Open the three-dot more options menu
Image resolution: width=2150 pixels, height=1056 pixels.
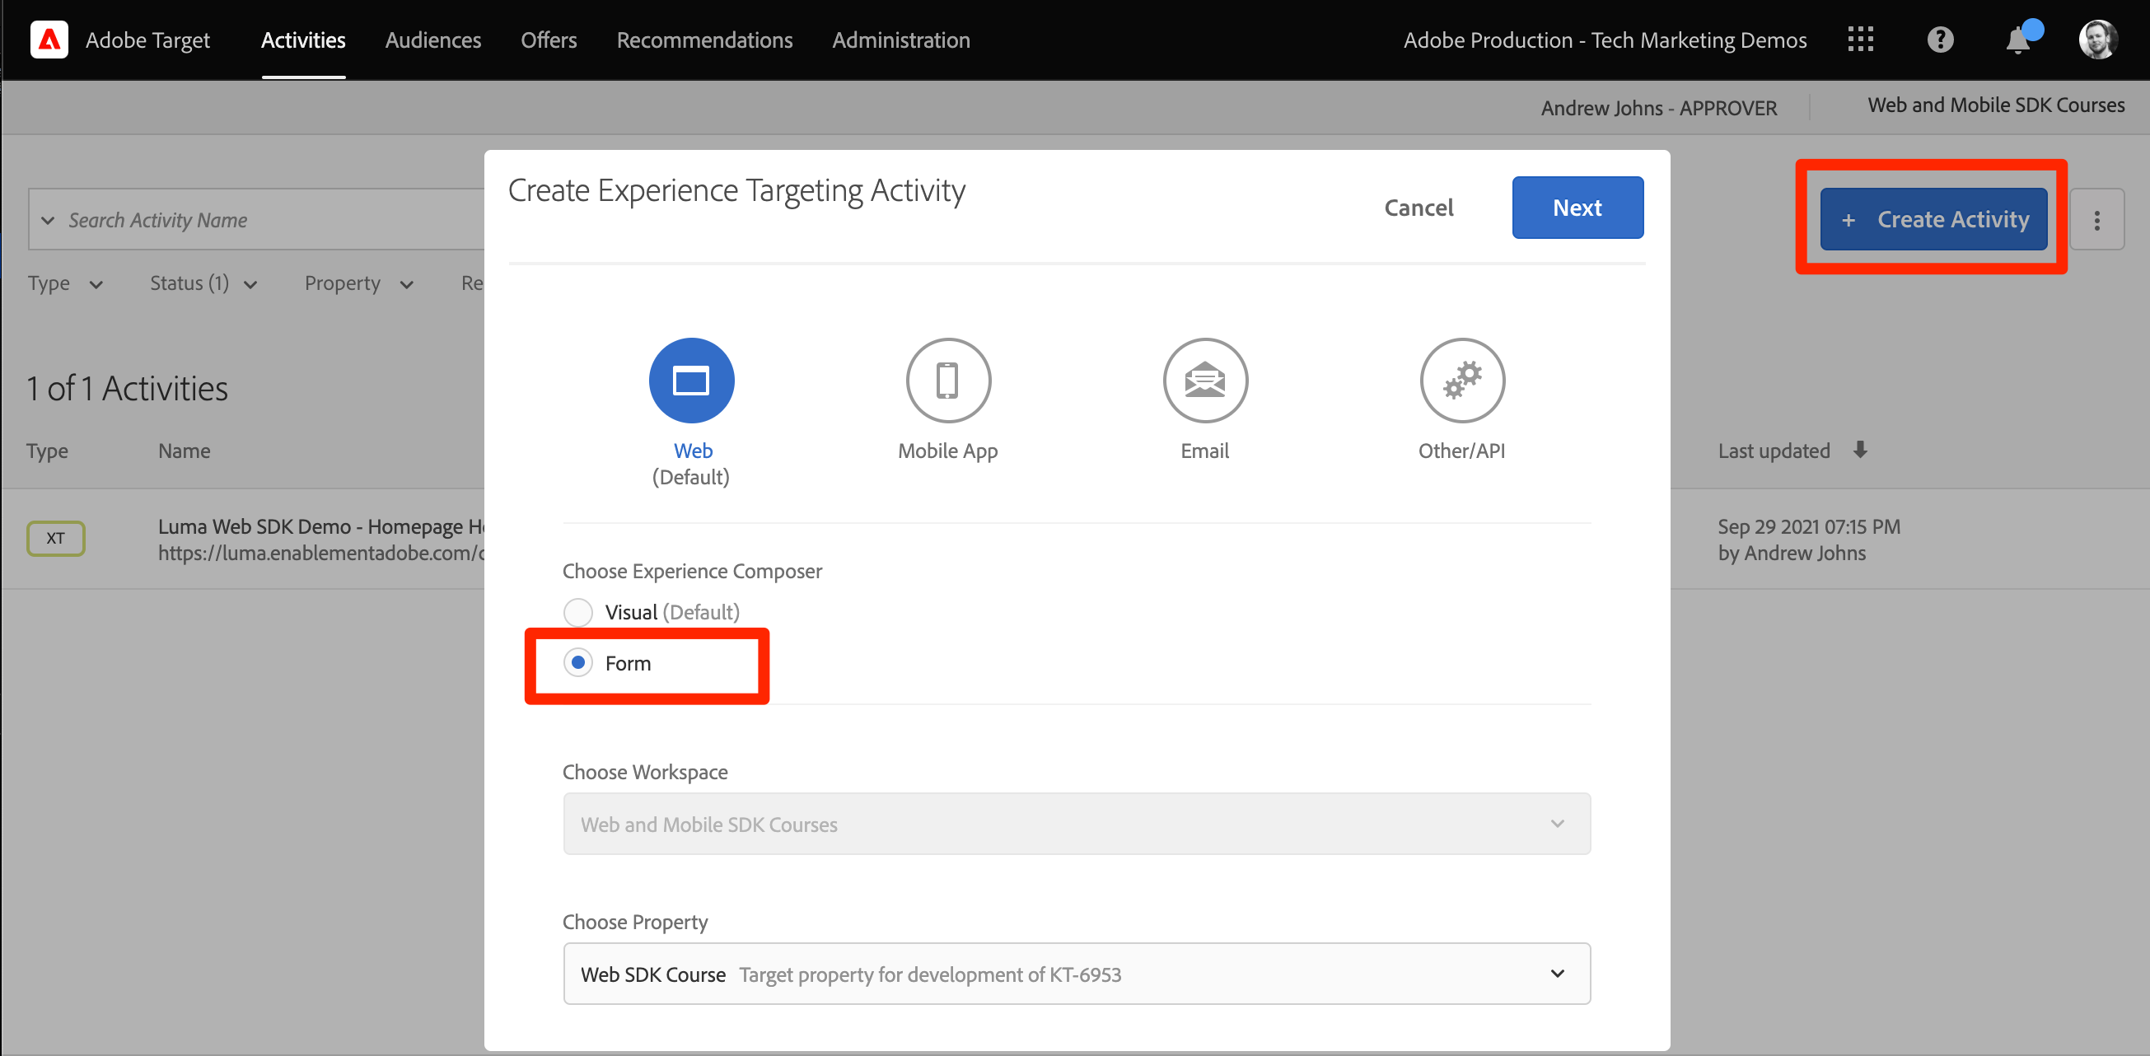coord(2096,220)
